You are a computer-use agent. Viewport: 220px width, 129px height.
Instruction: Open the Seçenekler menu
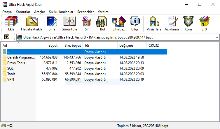[x=85, y=12]
